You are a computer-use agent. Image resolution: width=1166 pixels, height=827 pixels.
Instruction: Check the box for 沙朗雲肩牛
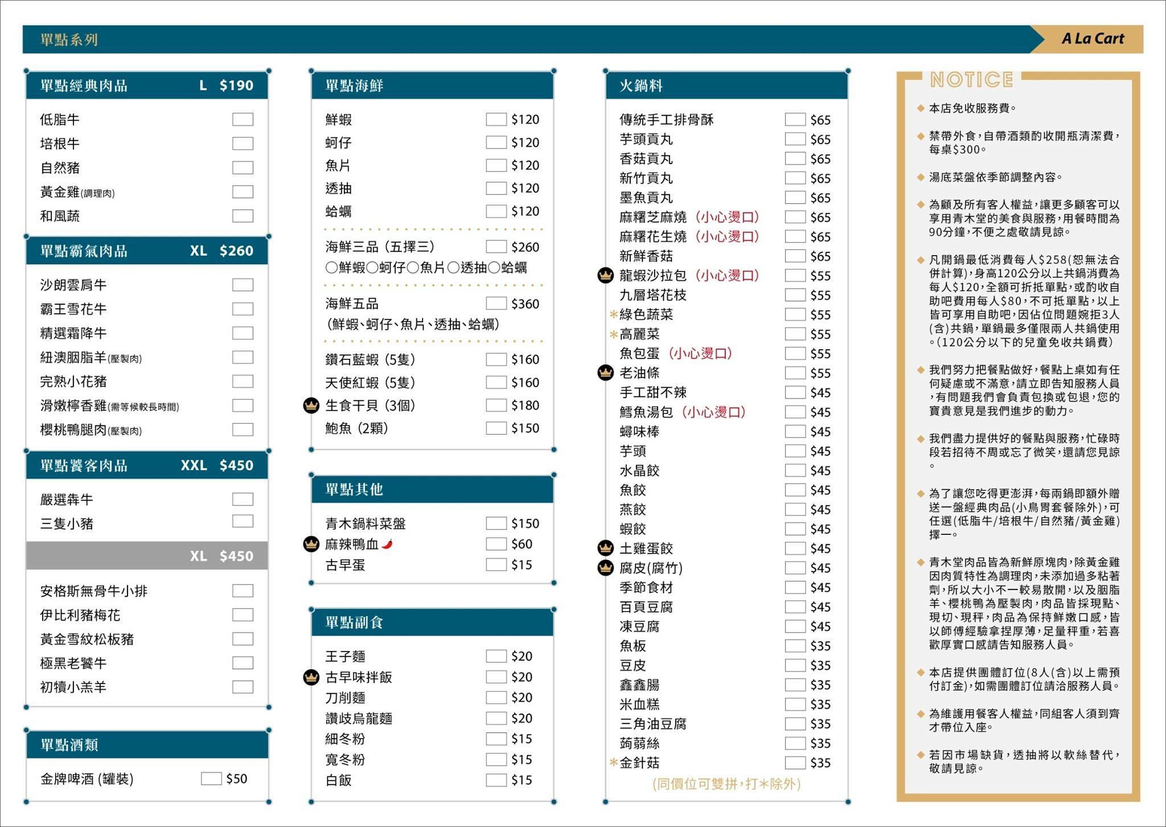tap(243, 285)
